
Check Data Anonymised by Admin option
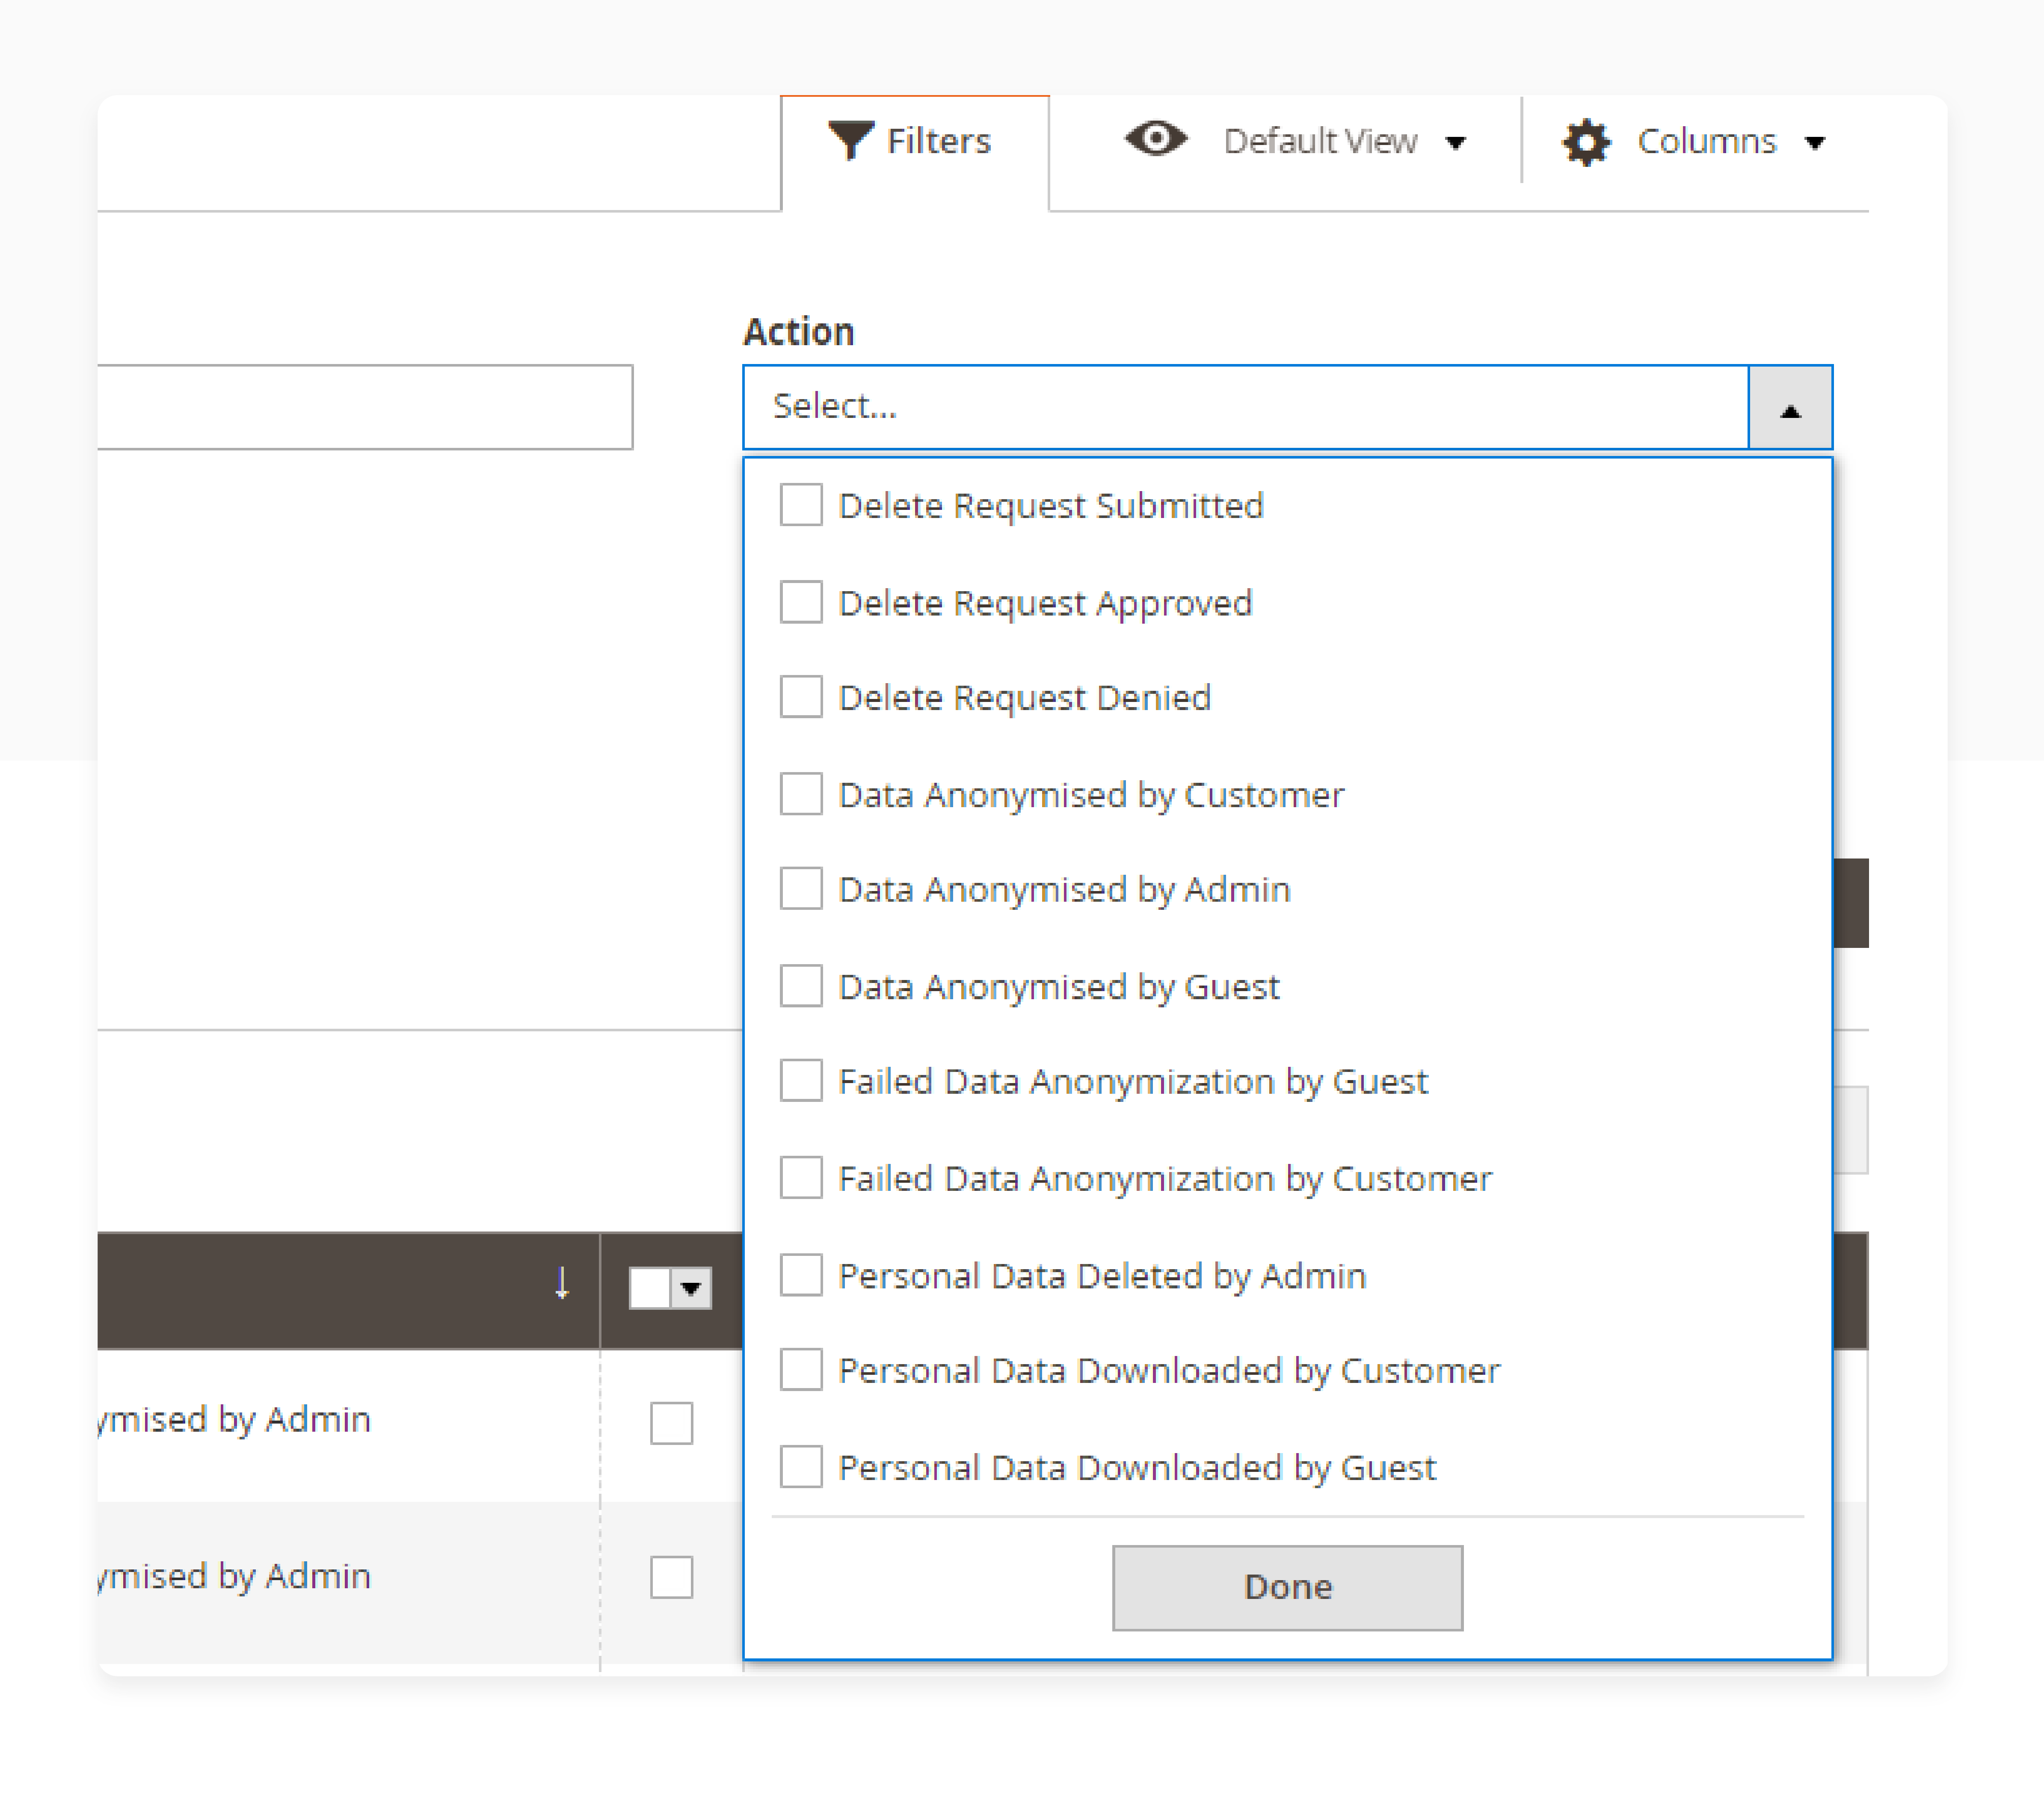(x=801, y=888)
